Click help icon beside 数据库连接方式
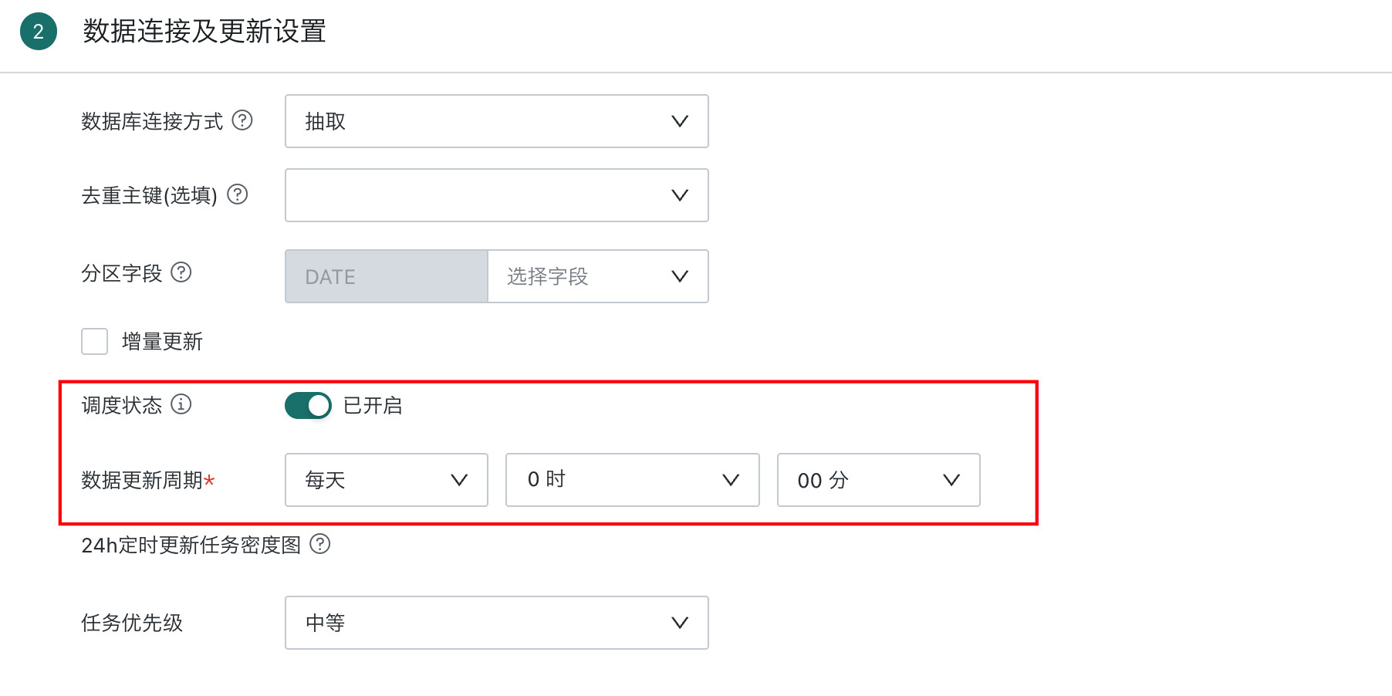Viewport: 1392px width, 696px height. pos(242,120)
